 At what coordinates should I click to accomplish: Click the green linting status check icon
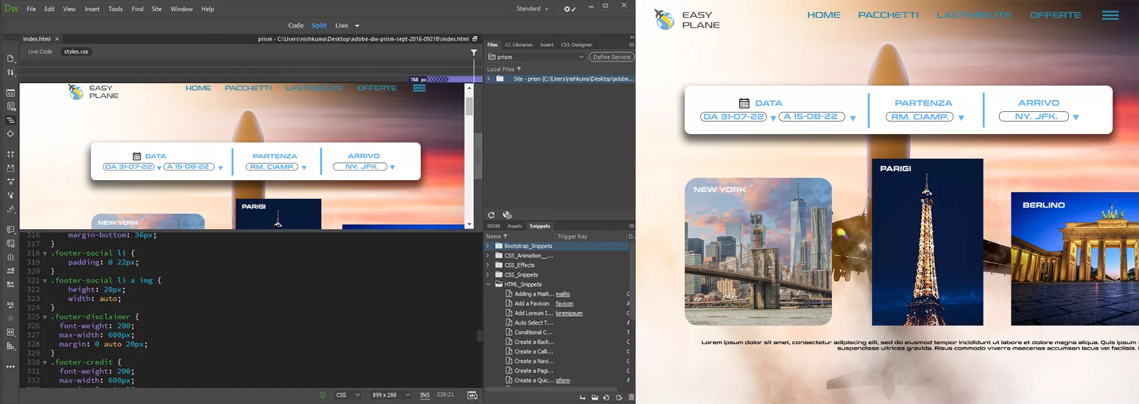coord(323,395)
